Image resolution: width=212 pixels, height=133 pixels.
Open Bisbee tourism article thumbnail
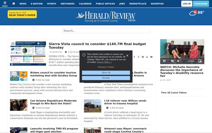19,76
